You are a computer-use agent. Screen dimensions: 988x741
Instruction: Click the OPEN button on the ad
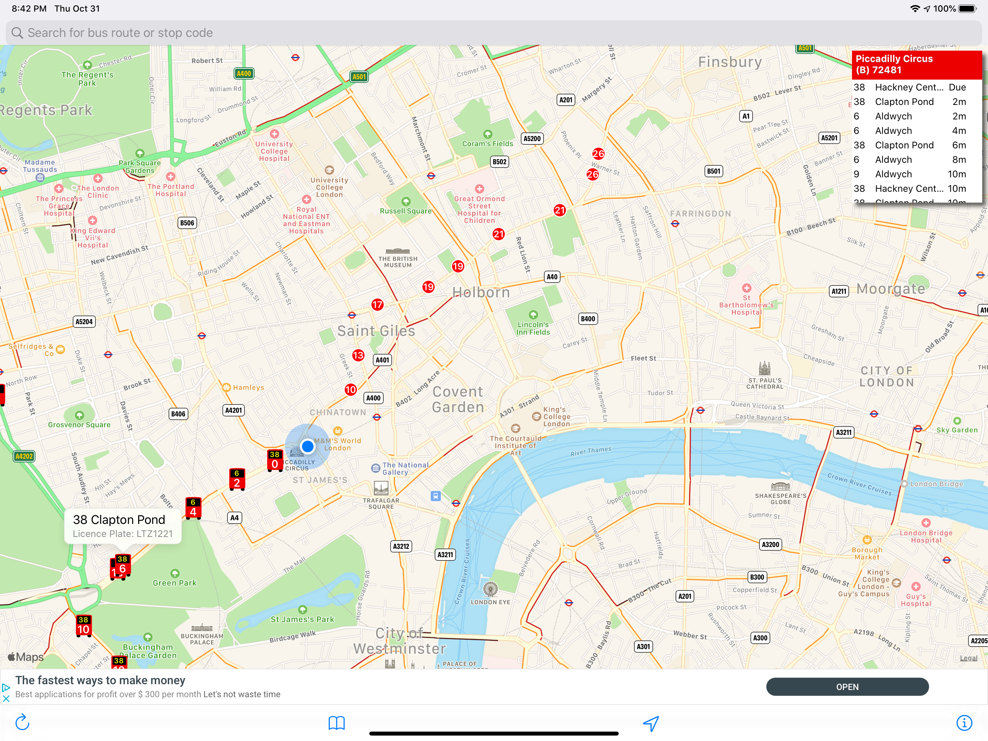pyautogui.click(x=847, y=686)
